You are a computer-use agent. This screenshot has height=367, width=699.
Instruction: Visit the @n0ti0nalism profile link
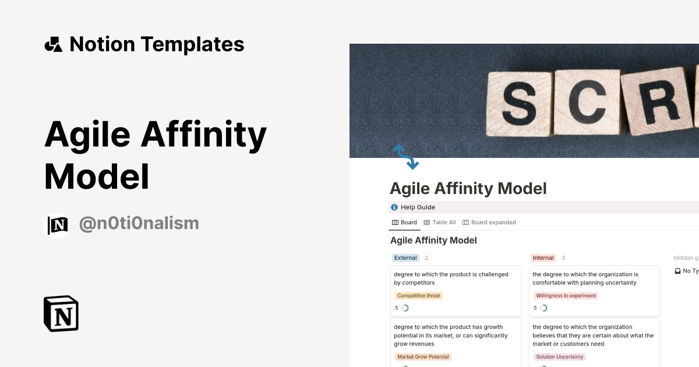click(x=139, y=223)
